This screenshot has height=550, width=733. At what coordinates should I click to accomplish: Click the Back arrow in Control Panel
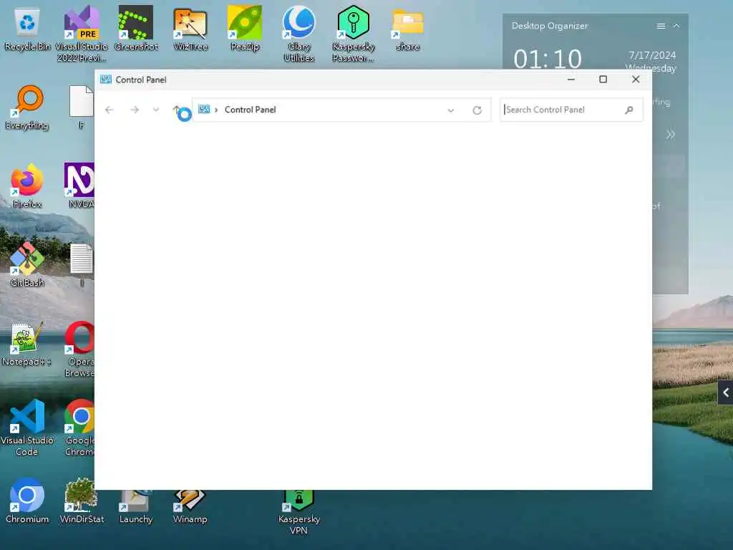[110, 110]
